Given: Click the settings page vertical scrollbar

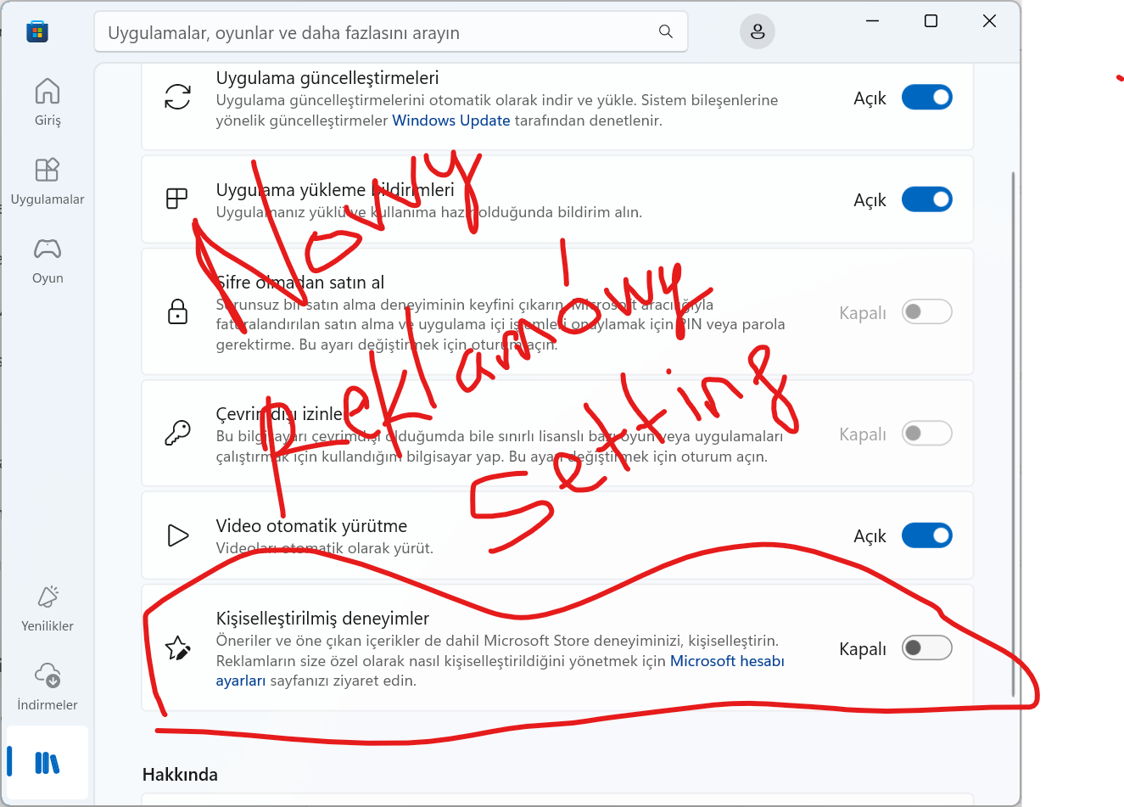Looking at the screenshot, I should (x=1013, y=434).
